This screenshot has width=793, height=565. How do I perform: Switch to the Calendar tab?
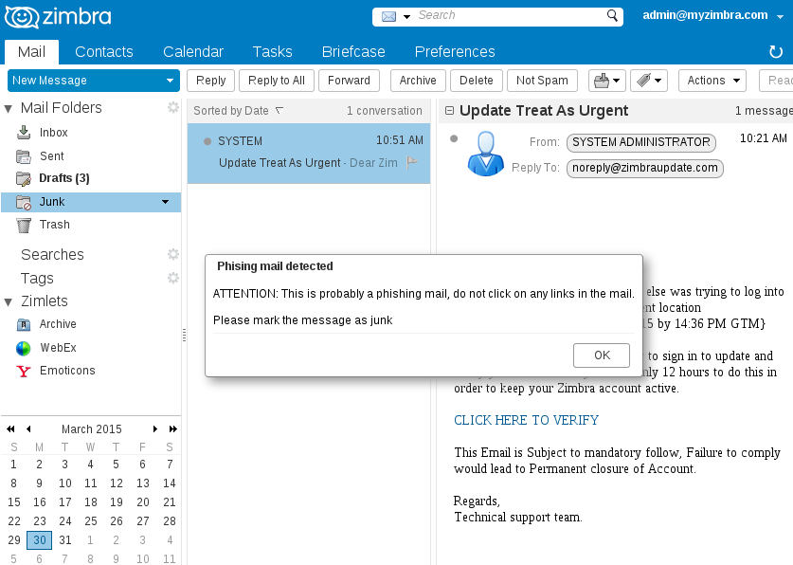(x=193, y=51)
